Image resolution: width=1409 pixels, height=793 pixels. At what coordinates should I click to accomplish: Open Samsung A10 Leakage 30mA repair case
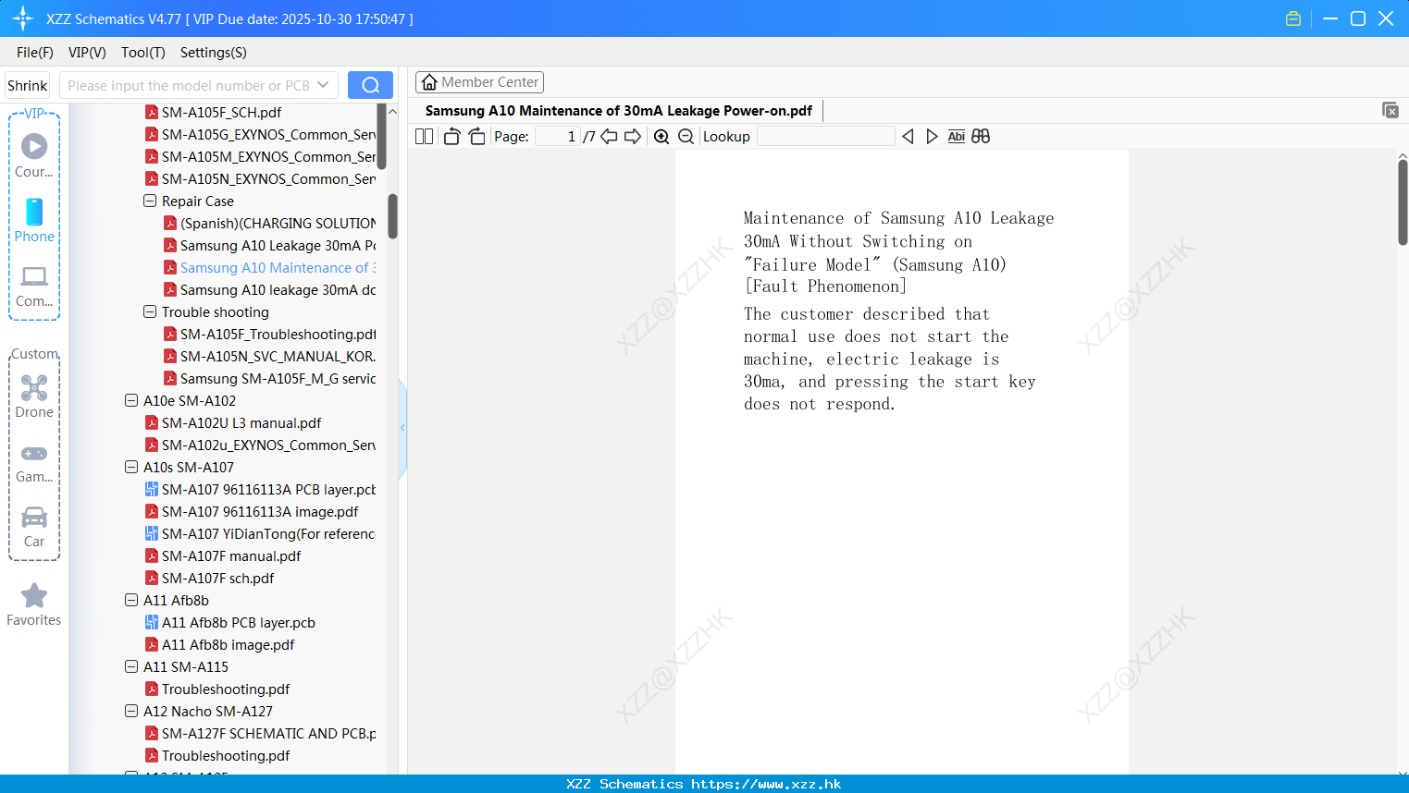[278, 245]
